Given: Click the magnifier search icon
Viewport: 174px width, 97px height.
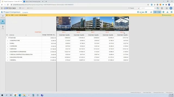Looking at the screenshot, I should [x=158, y=8].
